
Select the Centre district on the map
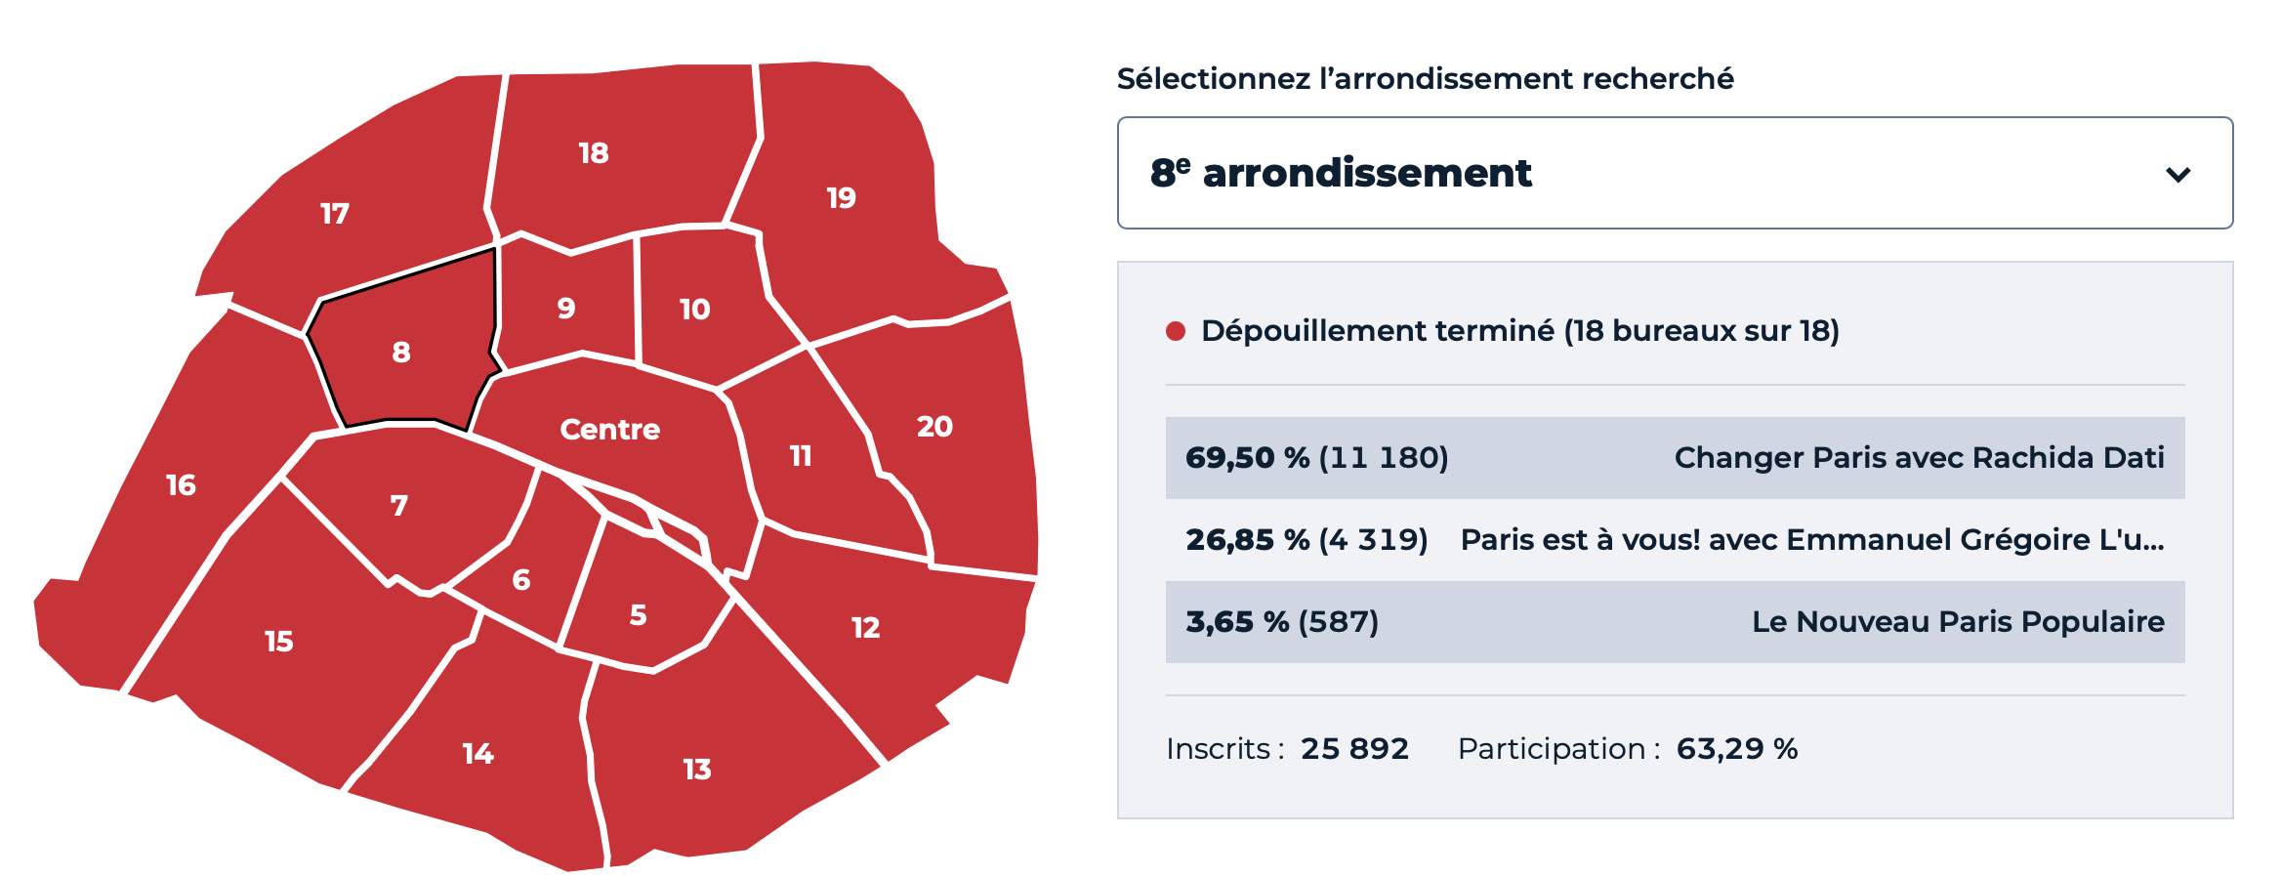pyautogui.click(x=610, y=430)
